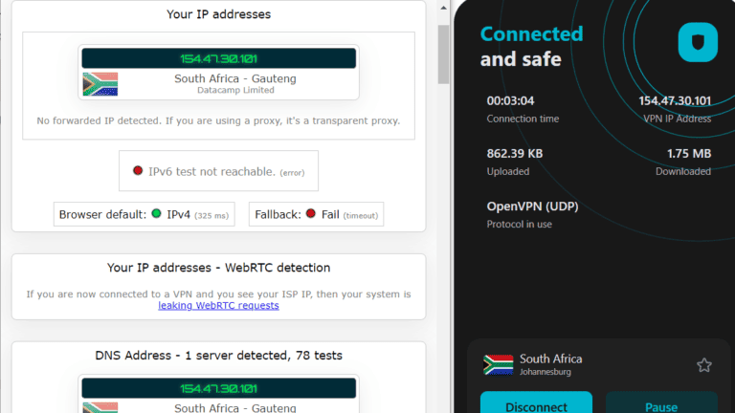
Task: Click the top green IP address 154.47.30.101
Action: [x=218, y=58]
